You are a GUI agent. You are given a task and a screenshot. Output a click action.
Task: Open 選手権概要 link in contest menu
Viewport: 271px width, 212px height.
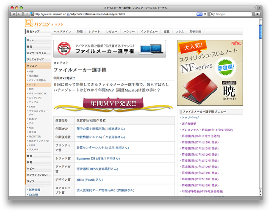pyautogui.click(x=189, y=124)
